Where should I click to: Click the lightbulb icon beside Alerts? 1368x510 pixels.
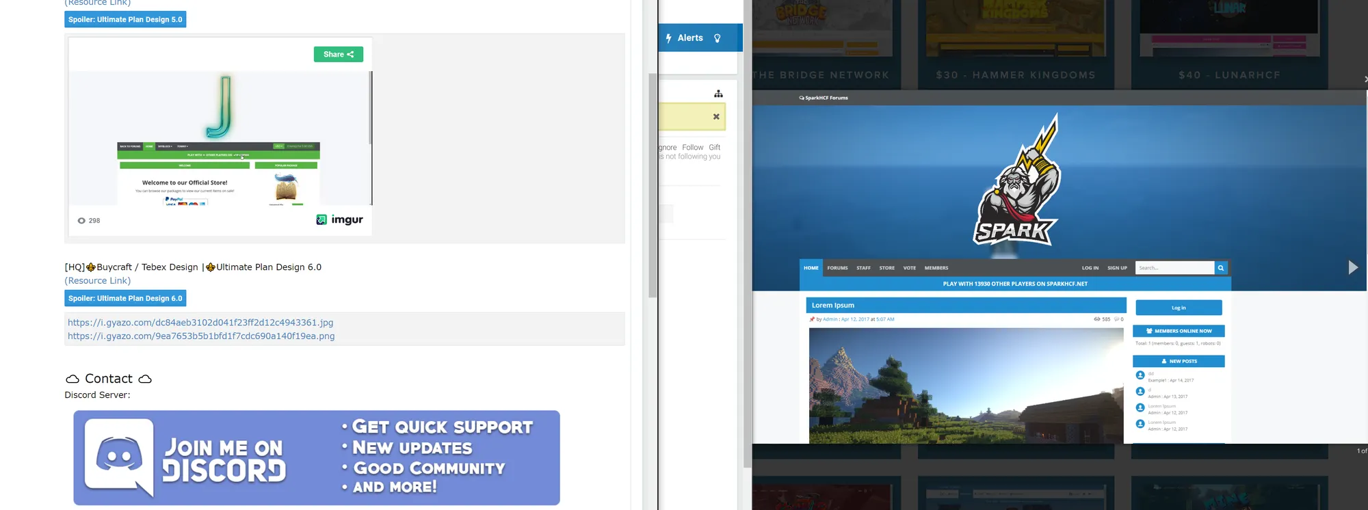click(x=717, y=38)
